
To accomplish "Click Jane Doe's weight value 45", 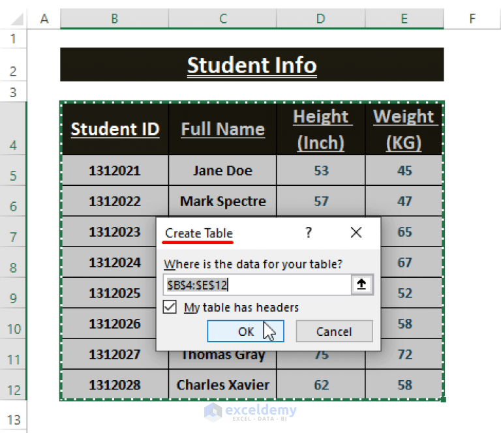I will pyautogui.click(x=404, y=170).
